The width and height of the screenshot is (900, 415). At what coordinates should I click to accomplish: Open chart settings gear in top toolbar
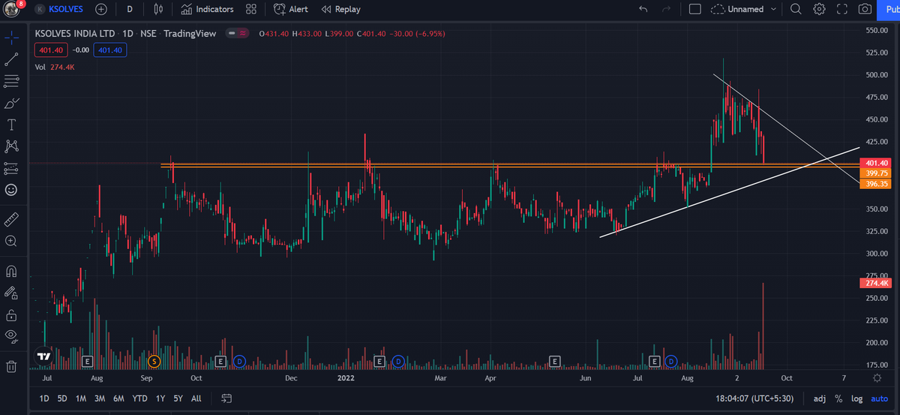coord(820,9)
